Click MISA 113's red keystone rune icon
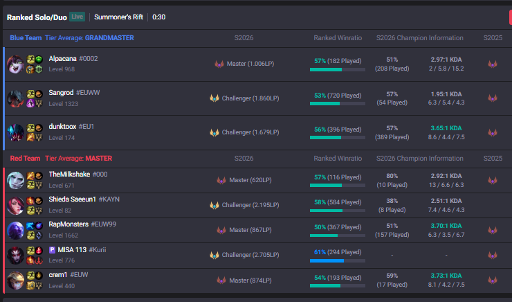The width and height of the screenshot is (512, 302). tap(39, 251)
